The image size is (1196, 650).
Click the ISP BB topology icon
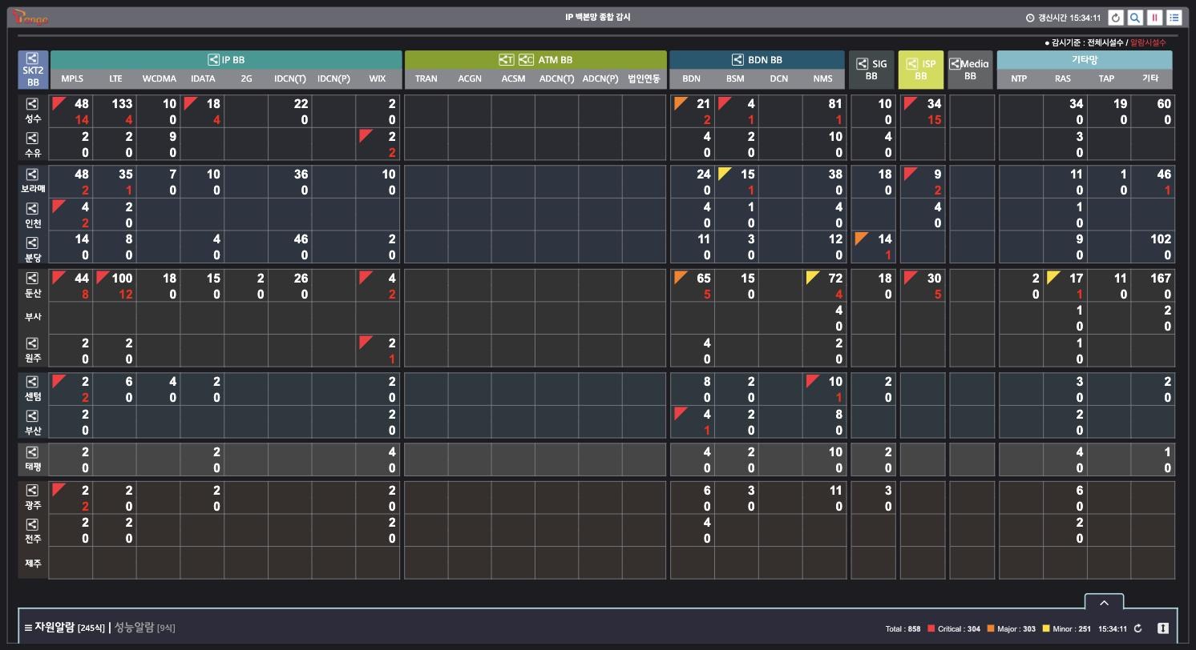click(x=911, y=64)
